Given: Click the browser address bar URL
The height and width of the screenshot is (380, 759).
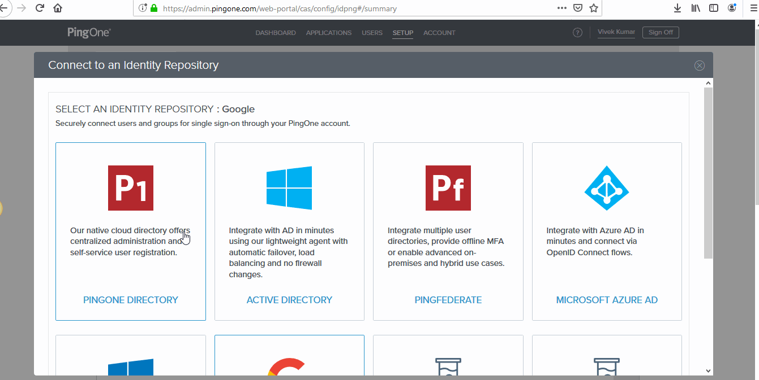Looking at the screenshot, I should point(280,8).
